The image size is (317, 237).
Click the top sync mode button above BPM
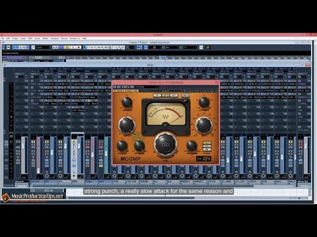[207, 143]
